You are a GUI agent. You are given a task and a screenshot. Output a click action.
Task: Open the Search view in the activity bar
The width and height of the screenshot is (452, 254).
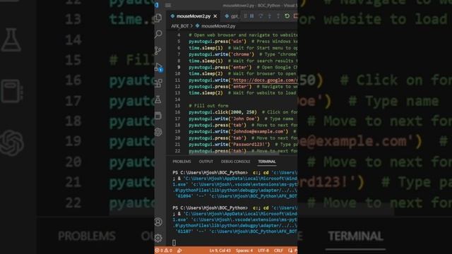pyautogui.click(x=158, y=35)
